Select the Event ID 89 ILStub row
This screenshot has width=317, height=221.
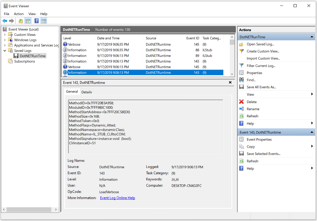143,56
